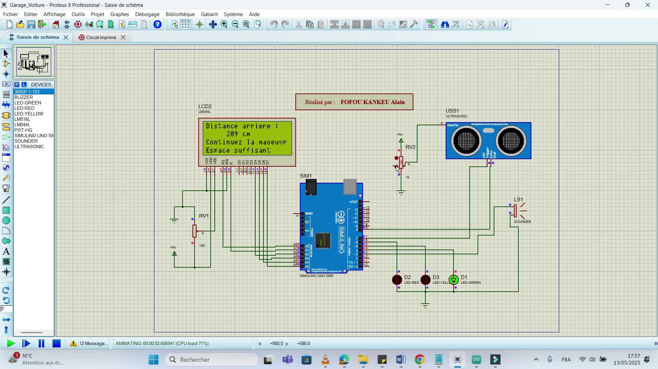Click the Step simulation button
The image size is (658, 369).
pyautogui.click(x=26, y=343)
